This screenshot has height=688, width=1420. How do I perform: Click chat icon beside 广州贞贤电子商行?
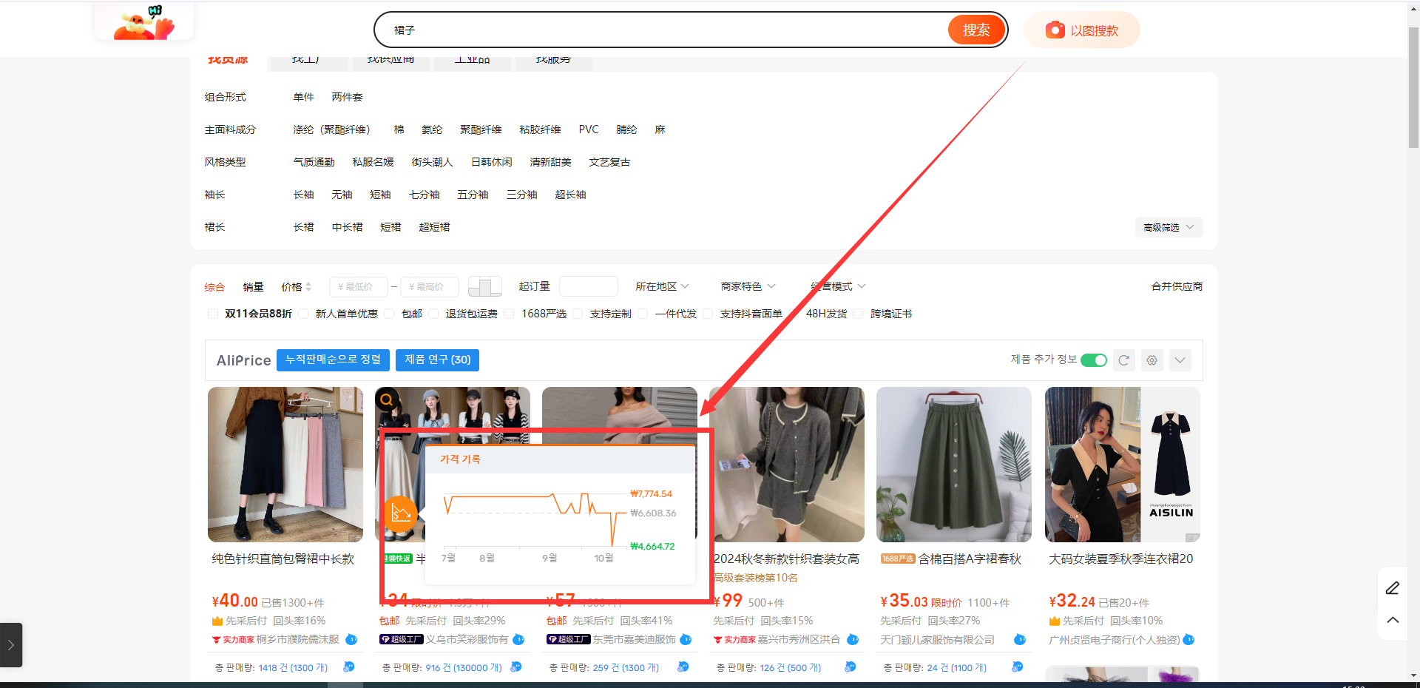(1189, 639)
